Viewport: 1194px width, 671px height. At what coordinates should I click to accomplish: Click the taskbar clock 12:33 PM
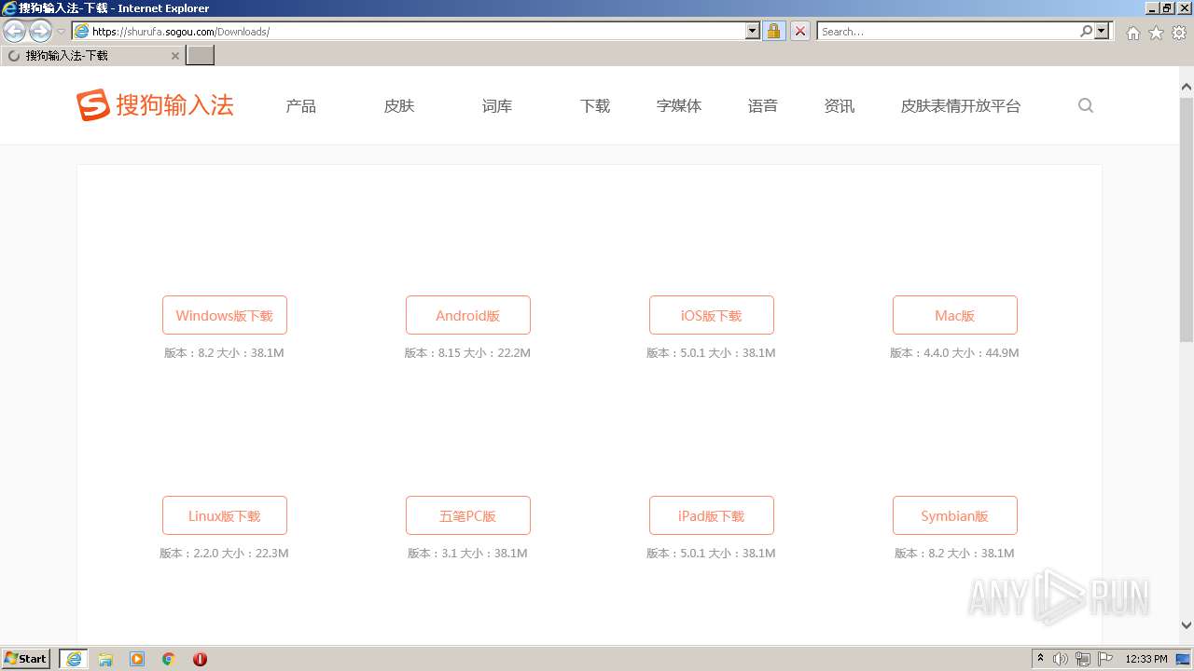pyautogui.click(x=1146, y=659)
